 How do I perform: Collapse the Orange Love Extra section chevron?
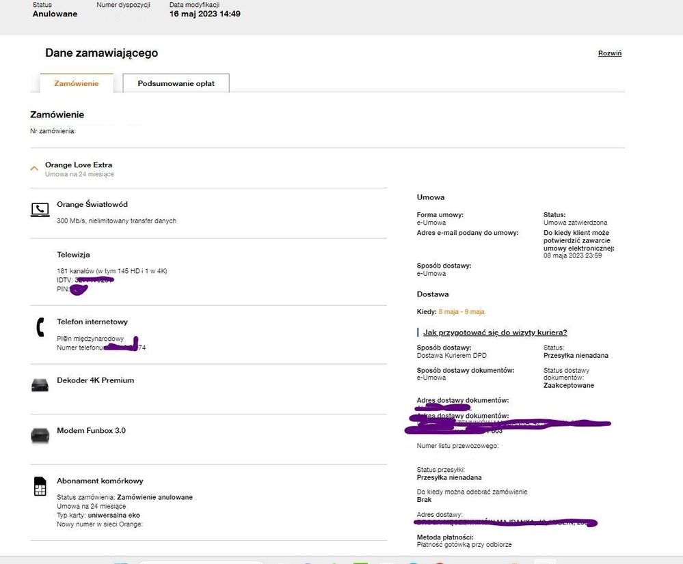click(34, 168)
